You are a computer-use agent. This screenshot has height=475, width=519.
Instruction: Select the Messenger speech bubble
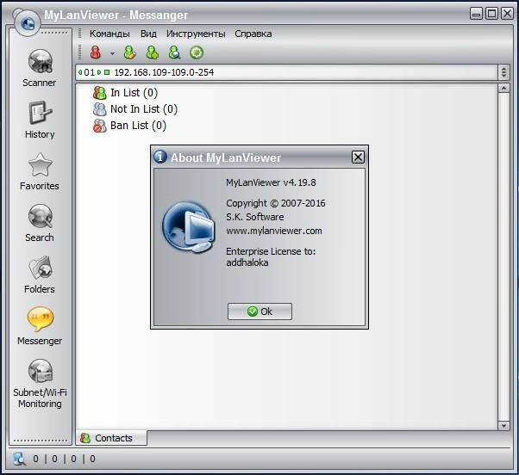40,326
